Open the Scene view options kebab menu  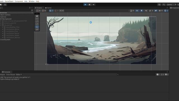coord(167,8)
